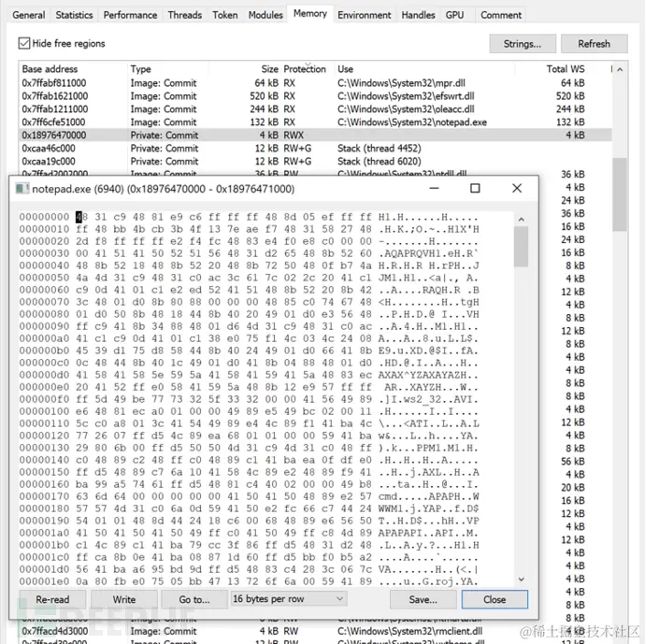Screen dimensions: 645x644
Task: Switch to the Threads tab
Action: [185, 15]
